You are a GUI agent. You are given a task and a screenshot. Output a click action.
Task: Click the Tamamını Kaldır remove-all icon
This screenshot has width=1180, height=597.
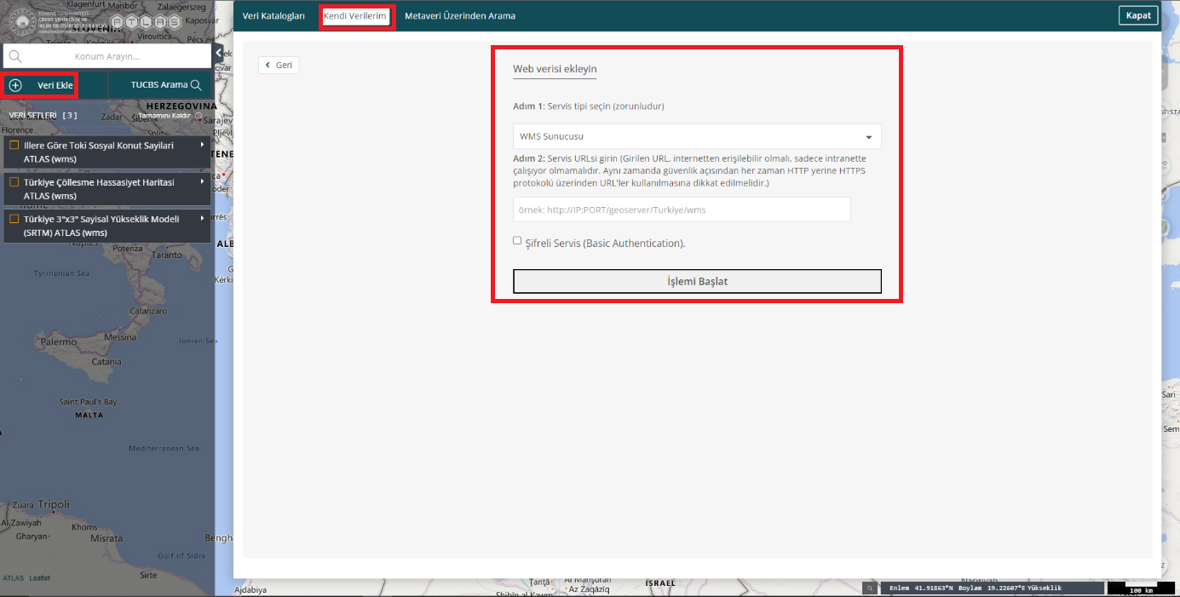(199, 115)
